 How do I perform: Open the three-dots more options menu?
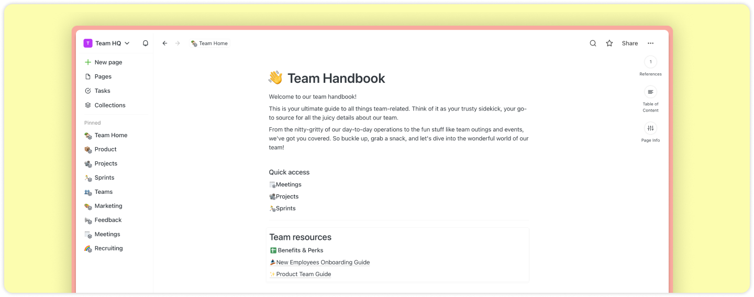(650, 43)
